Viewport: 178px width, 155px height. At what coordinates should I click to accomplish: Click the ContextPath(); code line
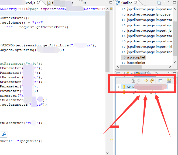[x=15, y=18]
